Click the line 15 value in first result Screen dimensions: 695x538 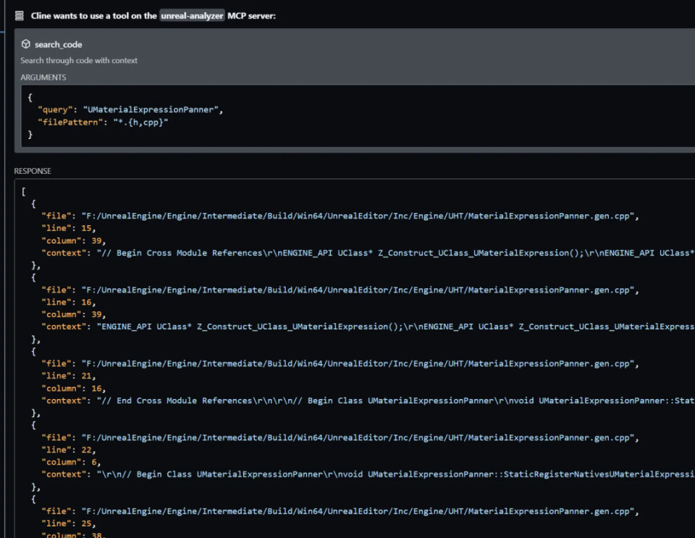pyautogui.click(x=86, y=228)
